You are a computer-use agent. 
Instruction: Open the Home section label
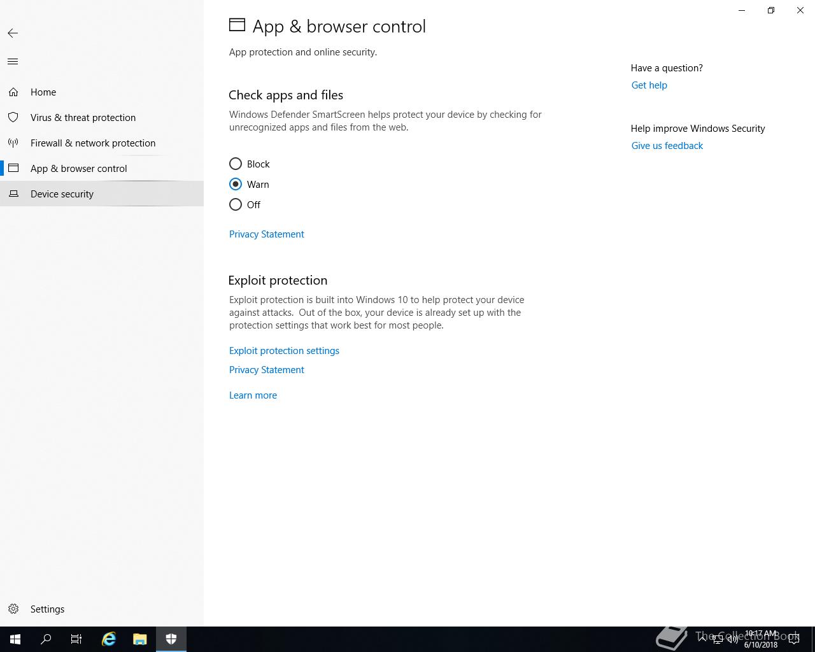(x=43, y=92)
